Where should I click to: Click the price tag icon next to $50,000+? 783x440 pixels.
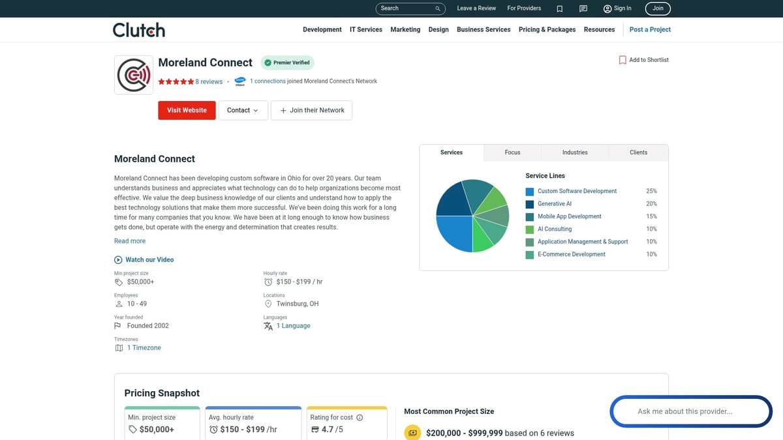(119, 282)
